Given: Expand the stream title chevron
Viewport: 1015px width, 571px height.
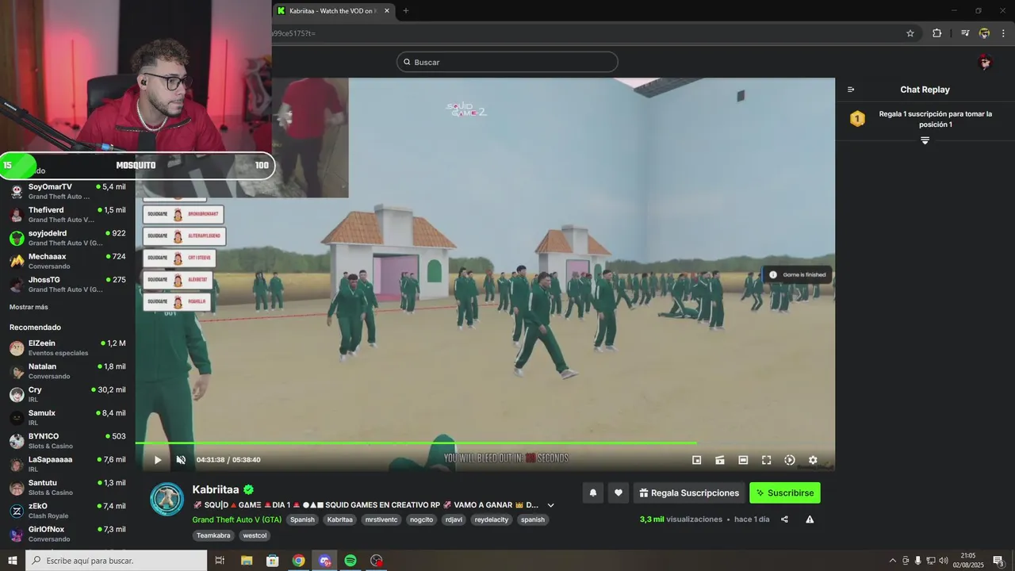Looking at the screenshot, I should pos(551,505).
